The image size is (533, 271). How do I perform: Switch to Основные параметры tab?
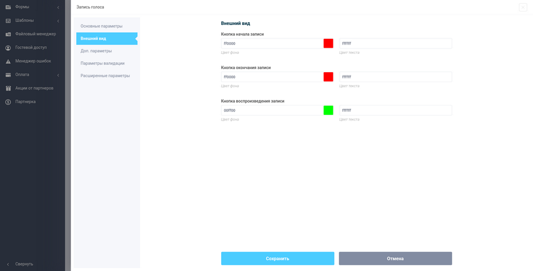pos(101,26)
